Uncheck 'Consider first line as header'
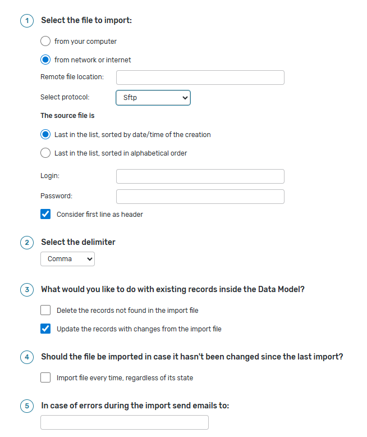Viewport: 367px width, 437px height. tap(45, 214)
